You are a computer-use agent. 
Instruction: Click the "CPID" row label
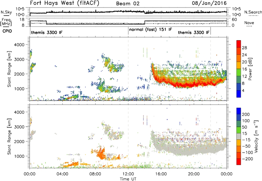point(7,31)
